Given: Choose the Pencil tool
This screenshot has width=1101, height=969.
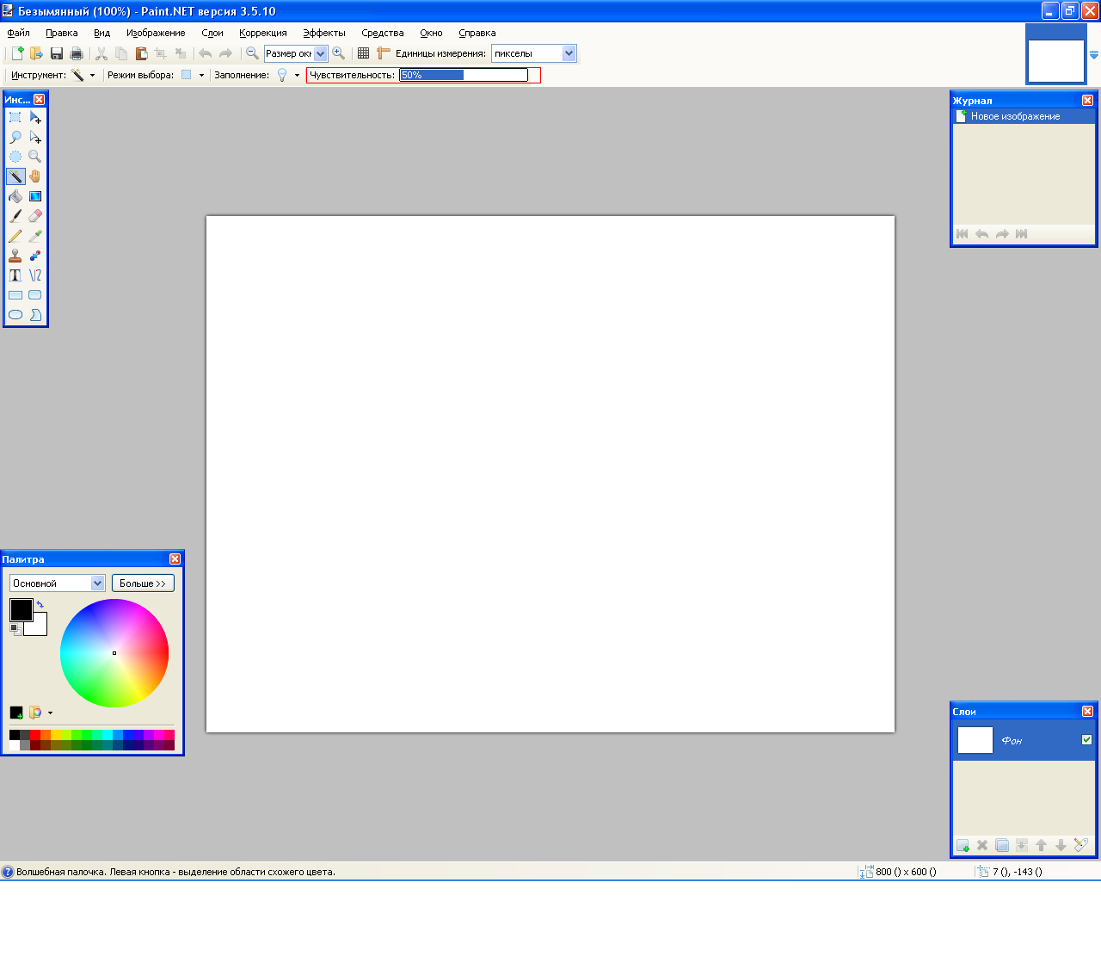Looking at the screenshot, I should (x=15, y=236).
